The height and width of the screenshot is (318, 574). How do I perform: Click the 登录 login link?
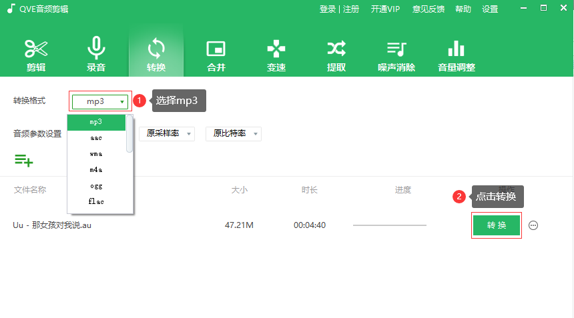coord(327,9)
